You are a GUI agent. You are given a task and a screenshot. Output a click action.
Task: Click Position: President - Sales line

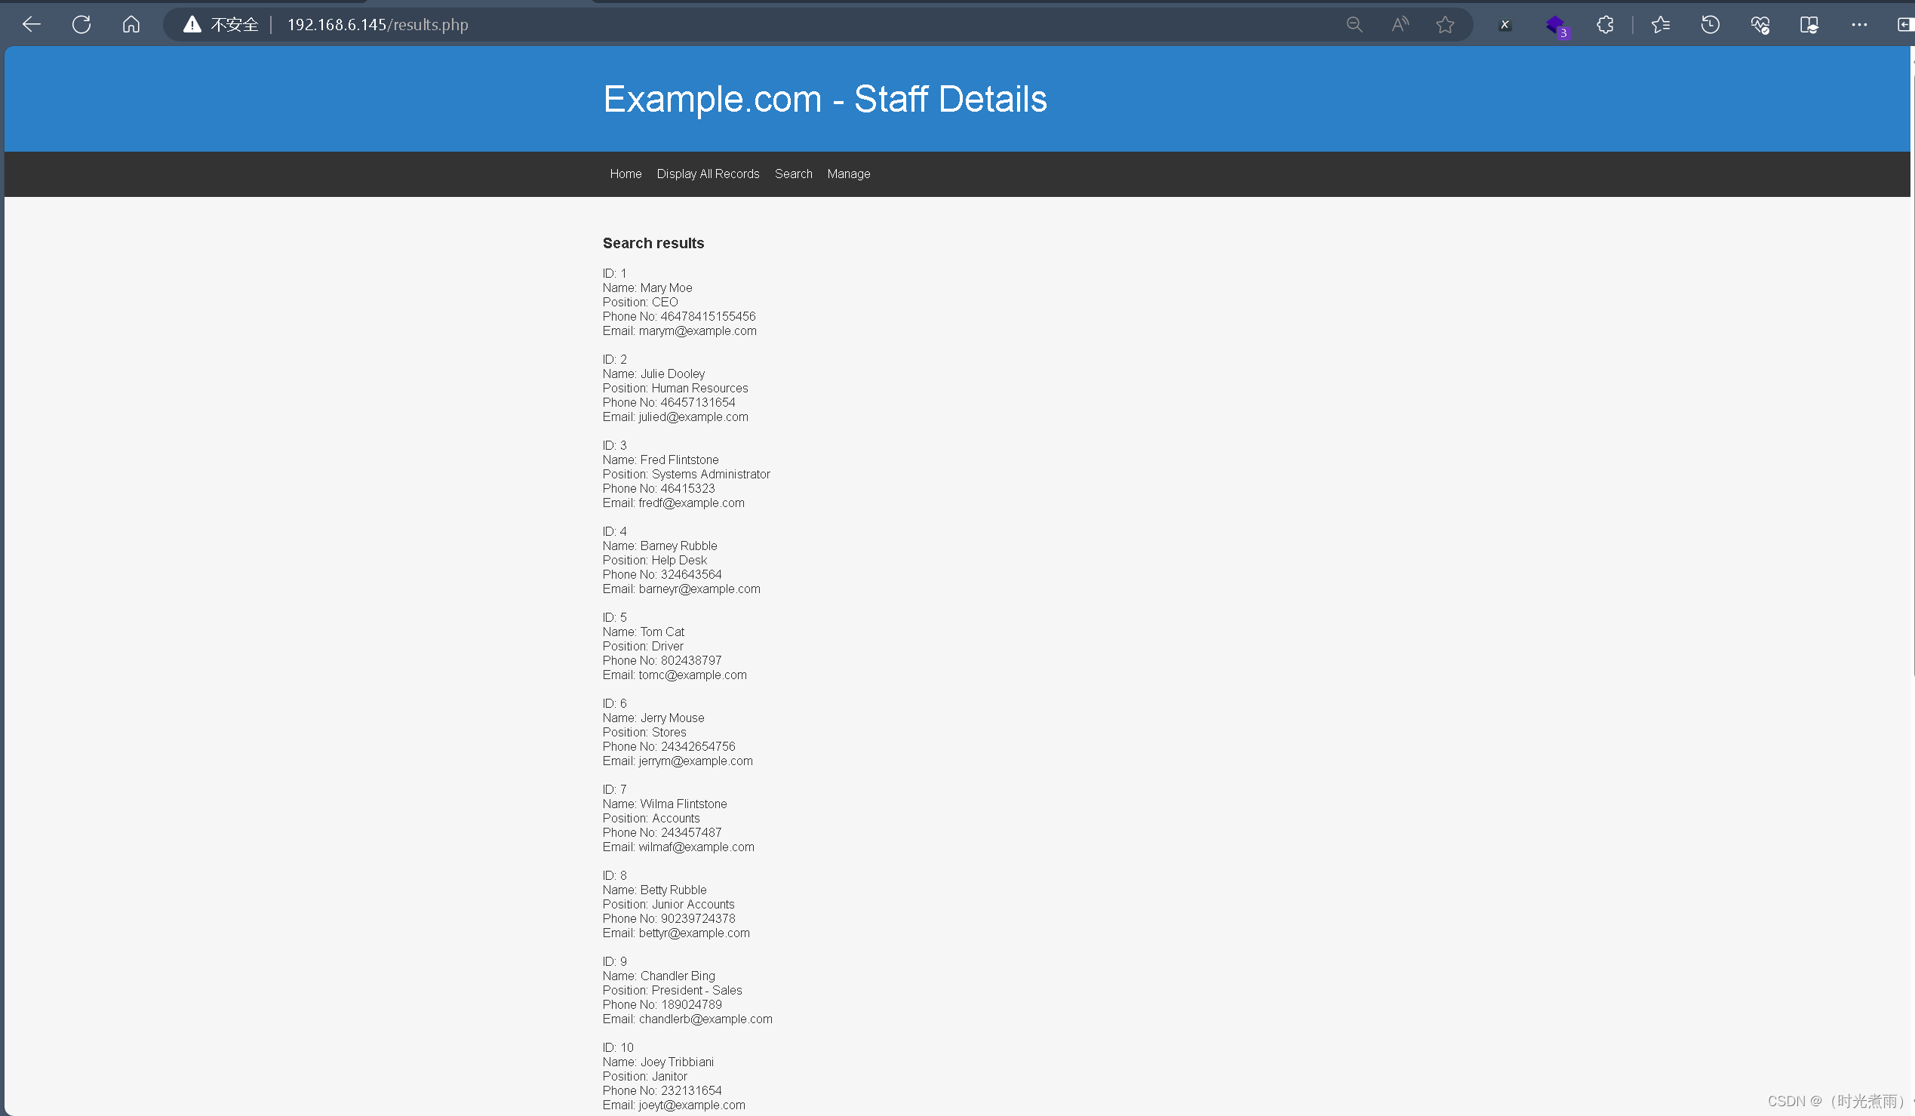coord(672,990)
